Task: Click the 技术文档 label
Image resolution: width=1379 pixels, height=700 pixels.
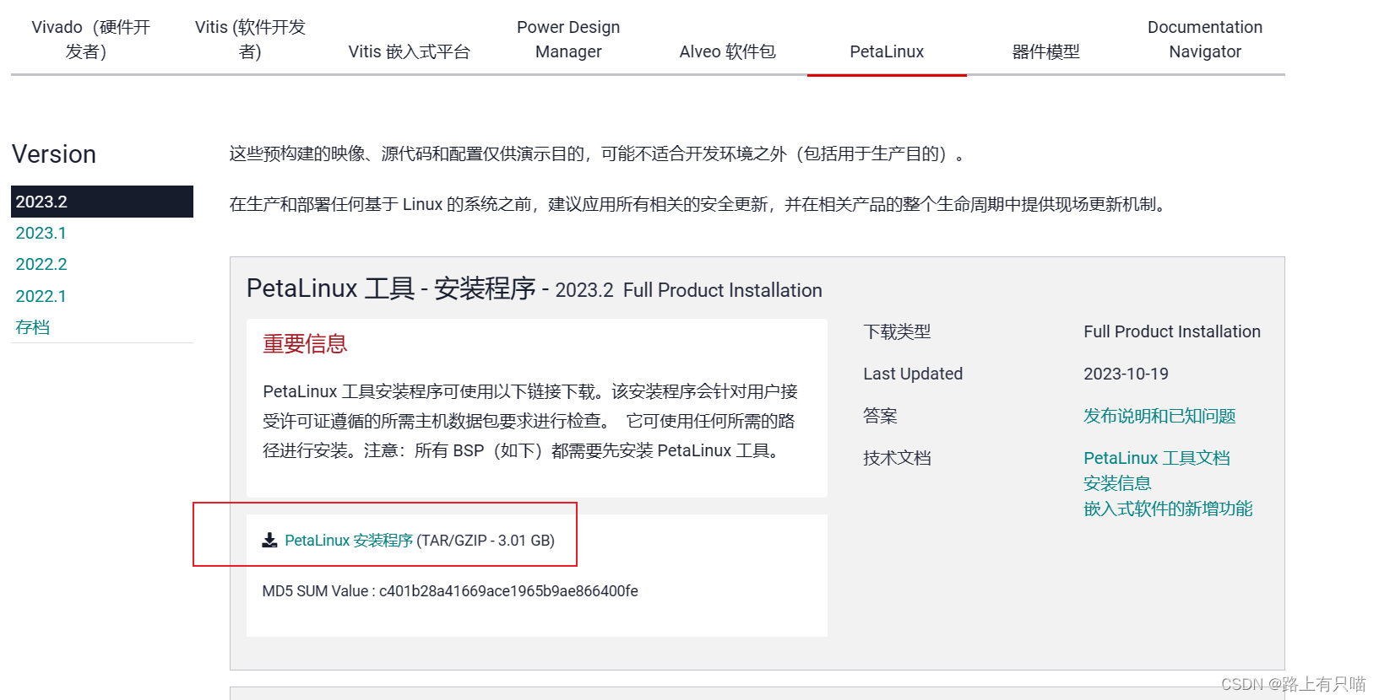Action: [x=897, y=458]
